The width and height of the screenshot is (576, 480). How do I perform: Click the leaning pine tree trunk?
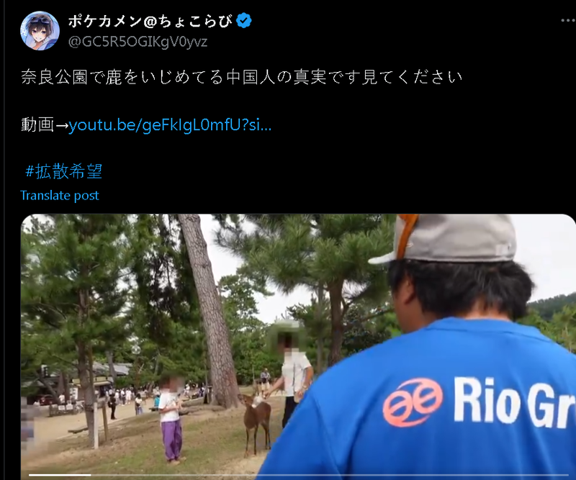click(210, 310)
